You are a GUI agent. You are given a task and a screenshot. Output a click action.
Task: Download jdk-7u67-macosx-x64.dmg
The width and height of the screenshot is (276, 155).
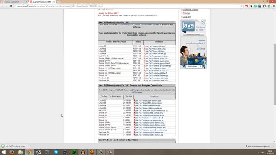pyautogui.click(x=156, y=56)
